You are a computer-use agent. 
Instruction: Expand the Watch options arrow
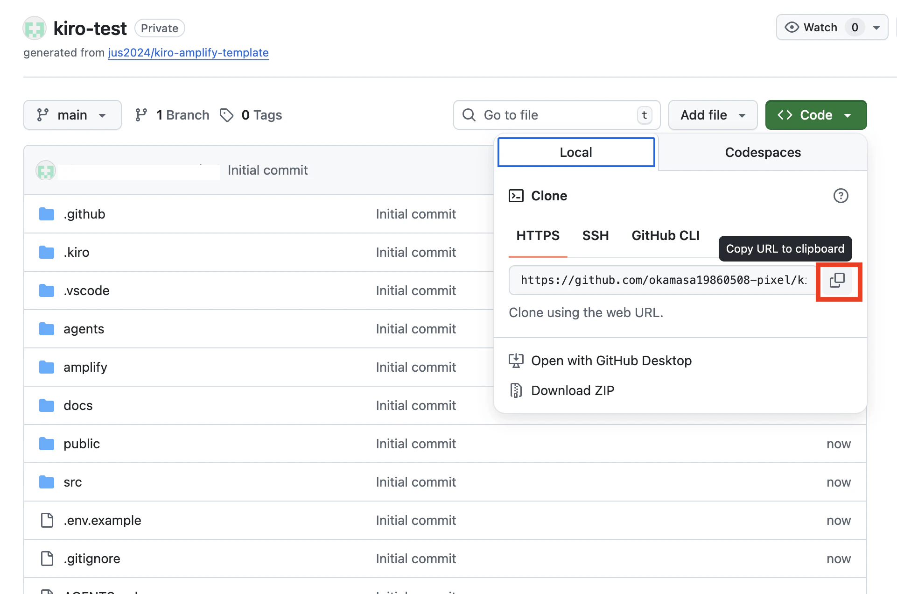coord(876,28)
